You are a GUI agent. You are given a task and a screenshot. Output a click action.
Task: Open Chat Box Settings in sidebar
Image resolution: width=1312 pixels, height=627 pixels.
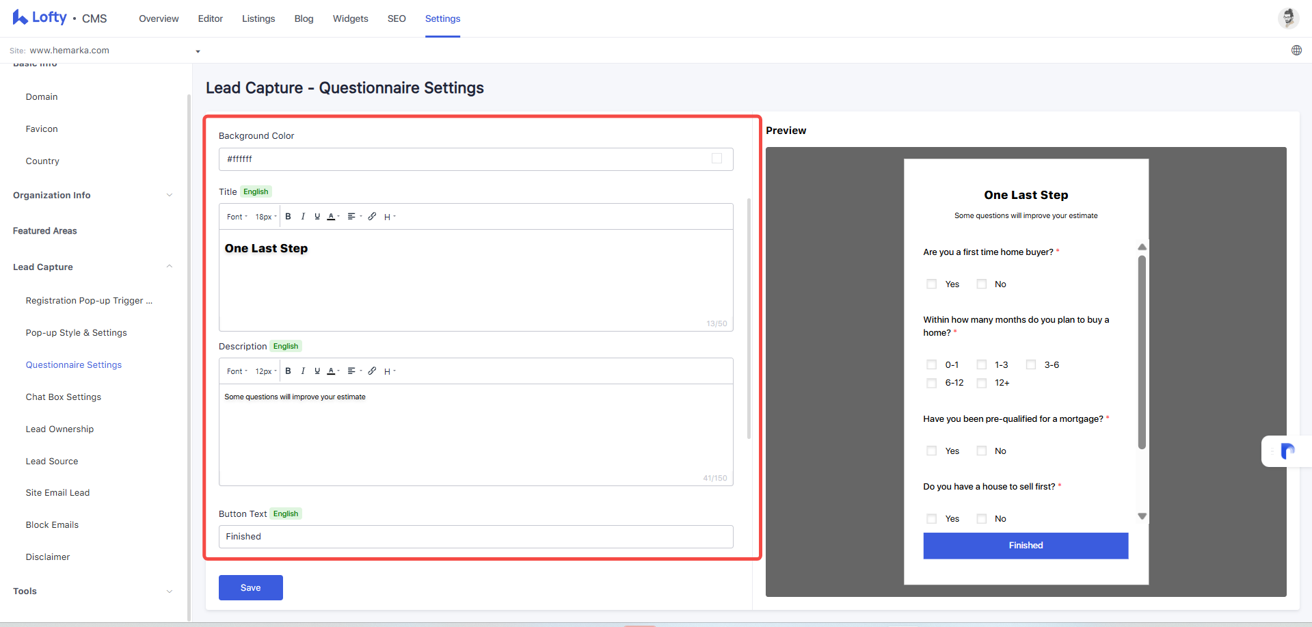tap(64, 397)
